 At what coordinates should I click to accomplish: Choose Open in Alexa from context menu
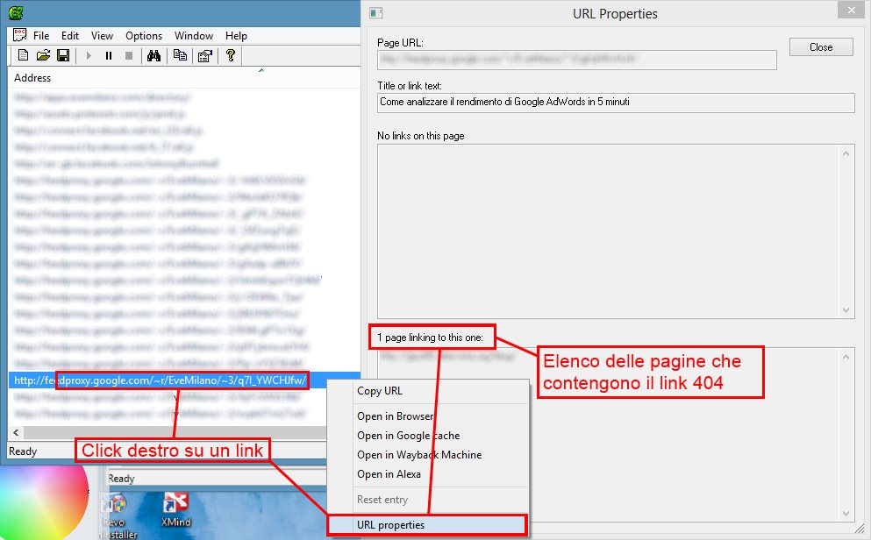click(427, 474)
